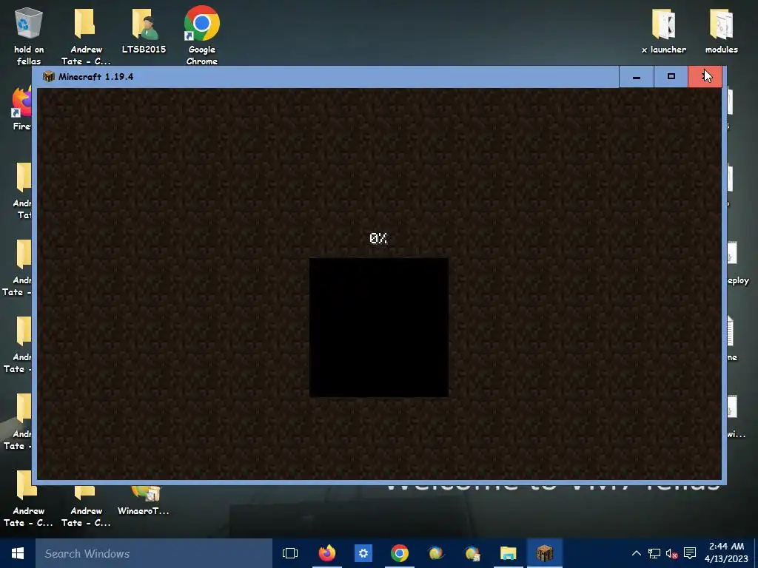This screenshot has height=568, width=758.
Task: Maximize the Minecraft 1.19.4 window
Action: (x=671, y=77)
